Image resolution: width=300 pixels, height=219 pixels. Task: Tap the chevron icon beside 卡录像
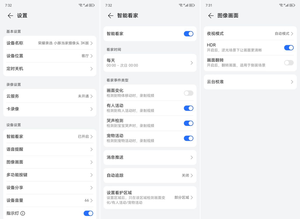pyautogui.click(x=91, y=109)
